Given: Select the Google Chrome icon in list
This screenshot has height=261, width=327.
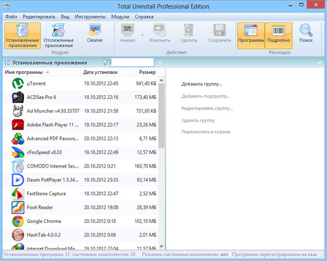Looking at the screenshot, I should pyautogui.click(x=18, y=221).
